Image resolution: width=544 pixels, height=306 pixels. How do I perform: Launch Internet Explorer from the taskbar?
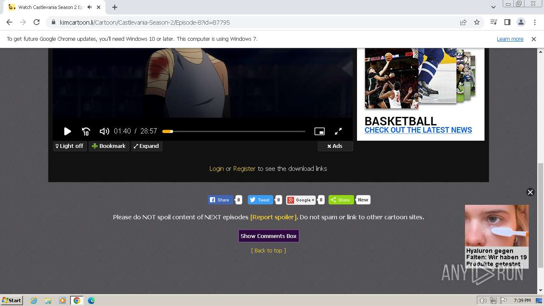pos(34,300)
